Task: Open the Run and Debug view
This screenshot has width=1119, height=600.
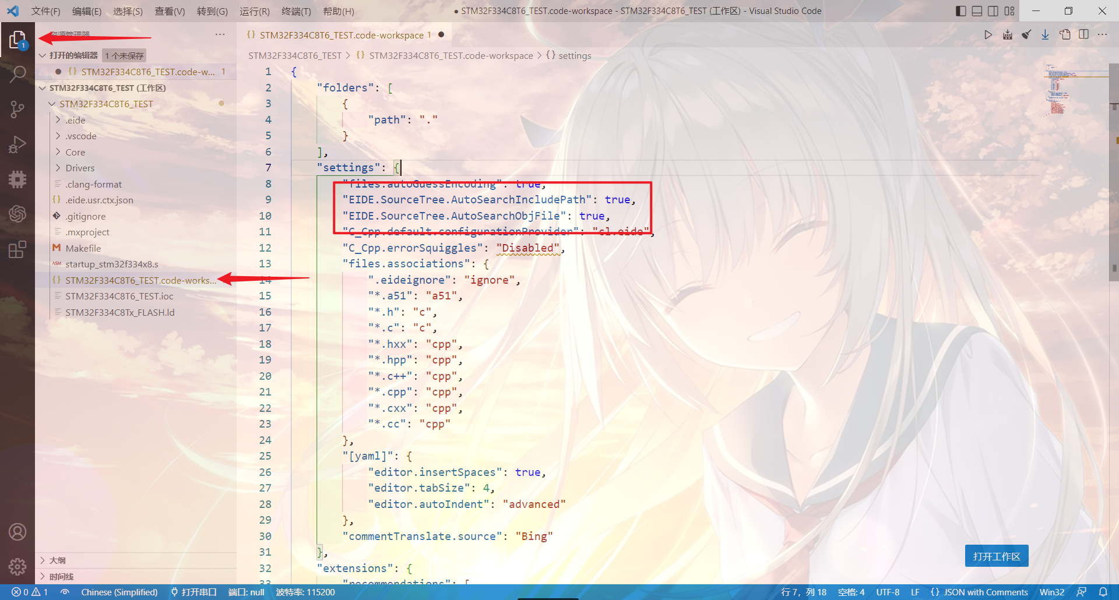Action: (x=17, y=144)
